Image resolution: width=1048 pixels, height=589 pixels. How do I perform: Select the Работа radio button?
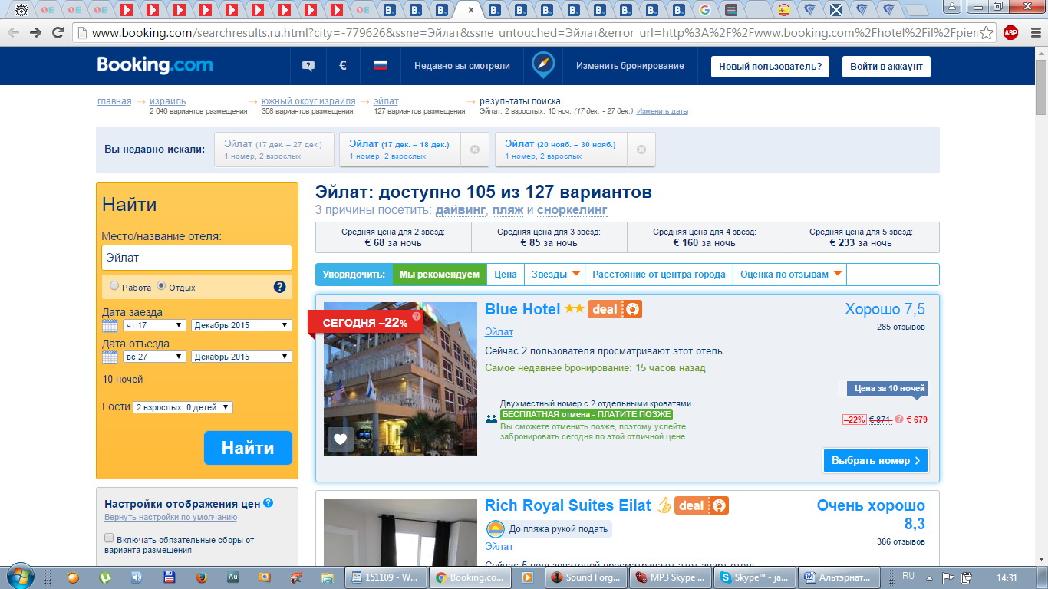(114, 286)
